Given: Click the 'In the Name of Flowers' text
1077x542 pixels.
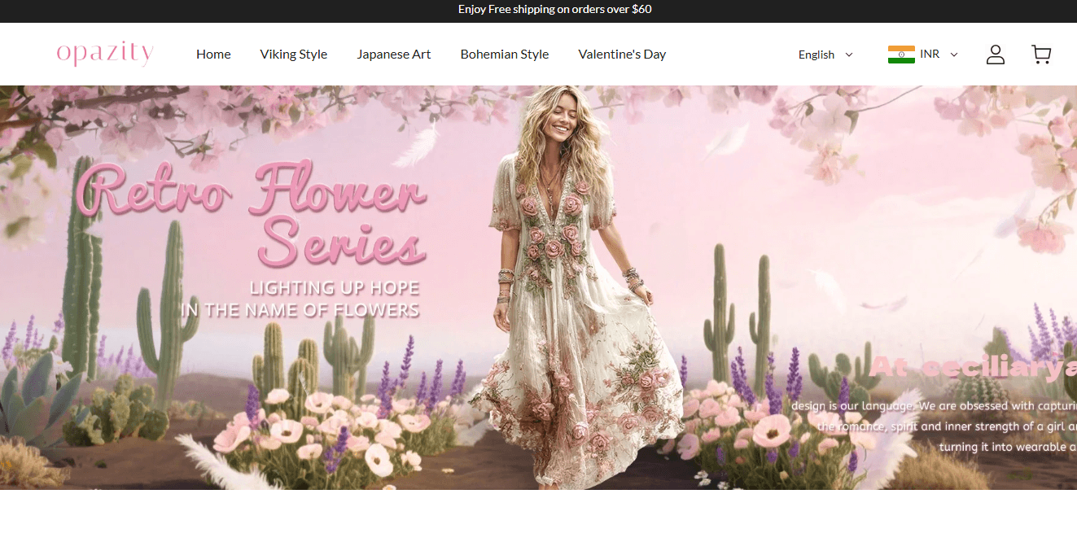Looking at the screenshot, I should pyautogui.click(x=300, y=310).
